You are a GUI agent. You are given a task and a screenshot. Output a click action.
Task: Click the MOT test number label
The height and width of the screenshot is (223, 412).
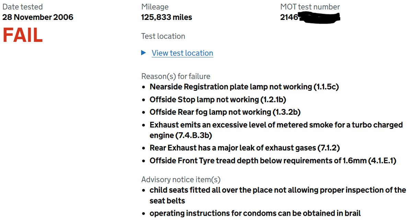(x=310, y=7)
